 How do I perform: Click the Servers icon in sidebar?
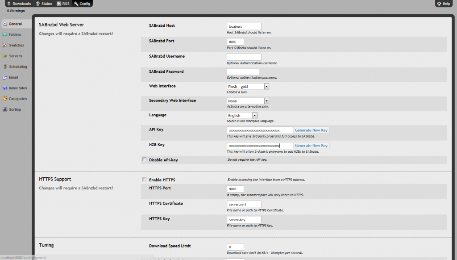5,56
